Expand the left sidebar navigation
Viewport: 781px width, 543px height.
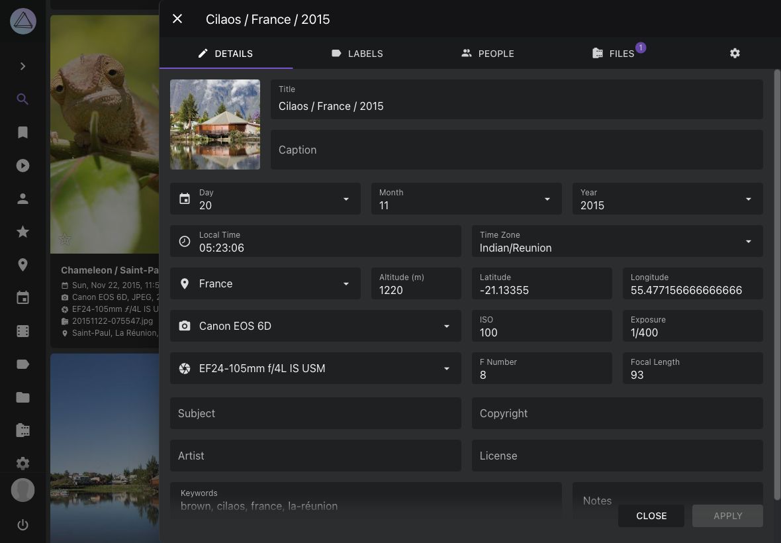(x=23, y=66)
